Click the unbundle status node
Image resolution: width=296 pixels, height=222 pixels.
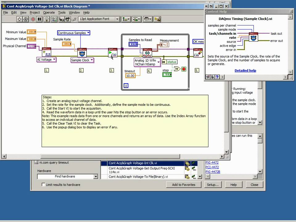(170, 62)
